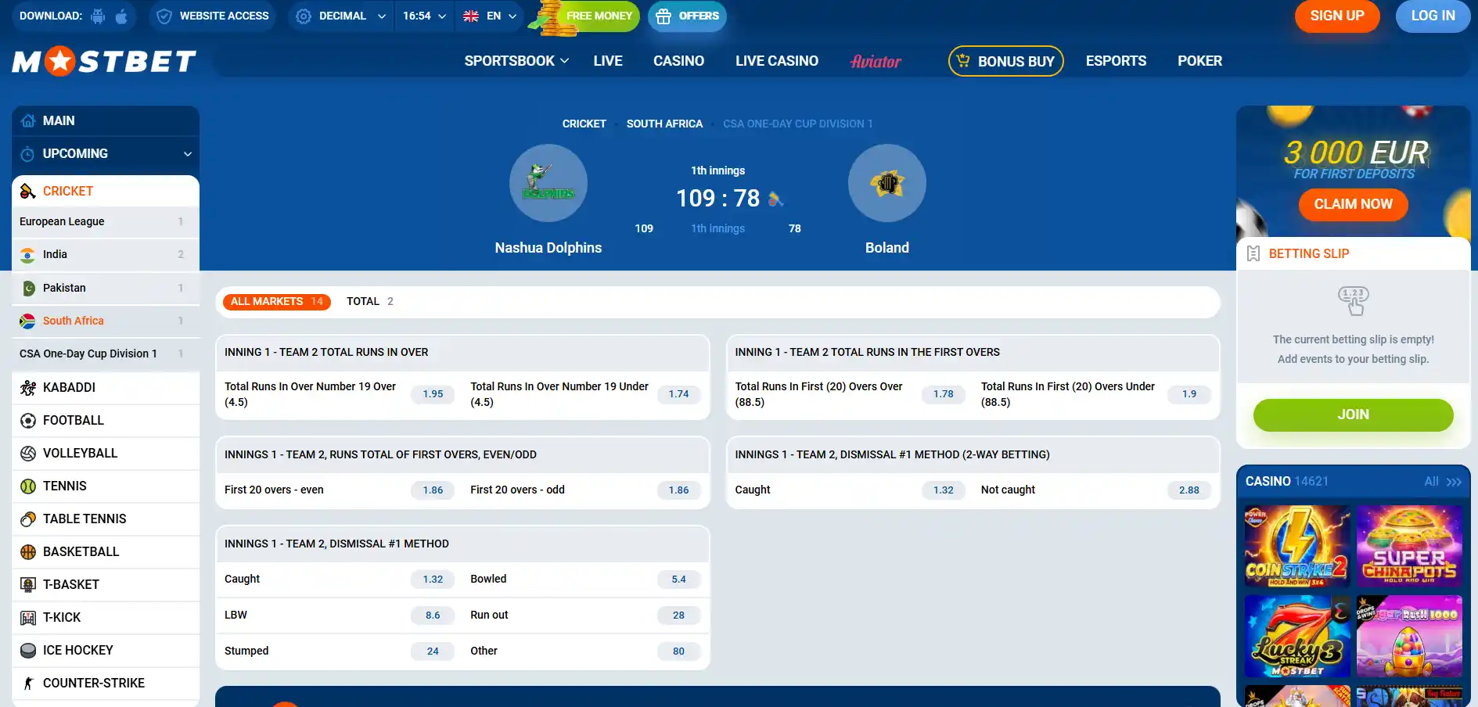Screen dimensions: 1478x707
Task: Expand all casino games with the arrows
Action: (x=1454, y=482)
